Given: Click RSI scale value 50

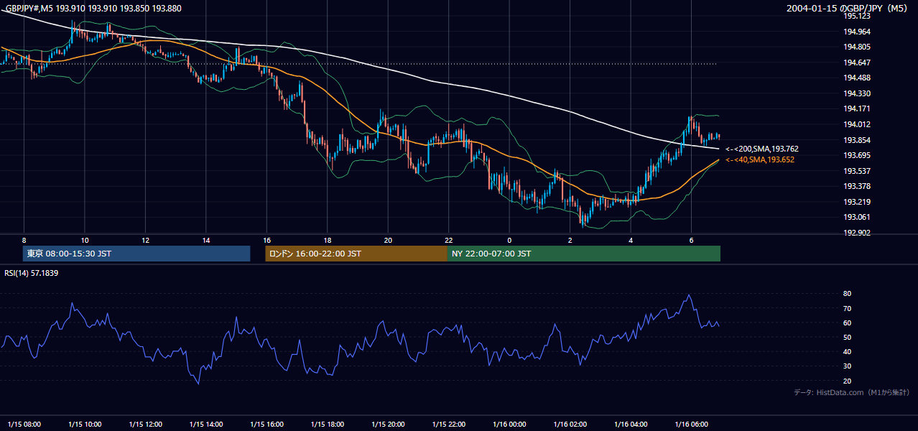Looking at the screenshot, I should tap(848, 337).
